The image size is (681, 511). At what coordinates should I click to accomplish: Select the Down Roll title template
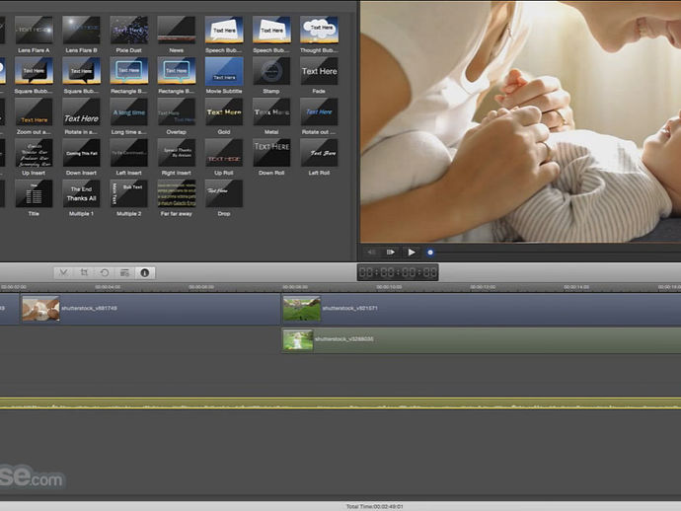click(x=271, y=157)
